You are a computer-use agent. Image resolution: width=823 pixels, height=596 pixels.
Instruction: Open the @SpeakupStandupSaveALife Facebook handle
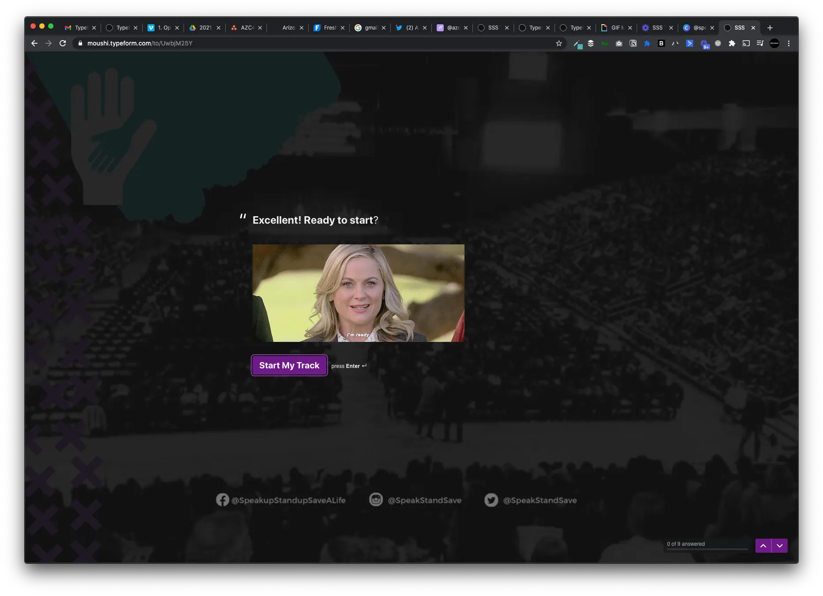(288, 500)
